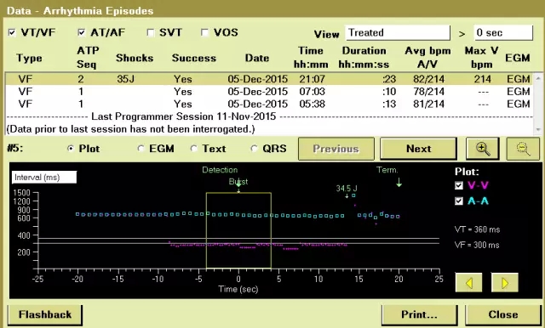545x328 pixels.
Task: Open the Flashback window
Action: (45, 314)
